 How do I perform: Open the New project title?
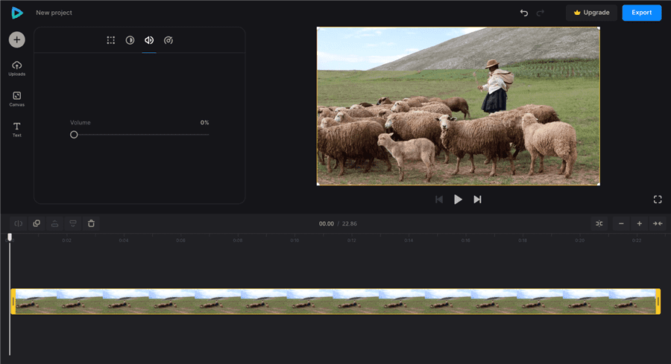(x=54, y=13)
